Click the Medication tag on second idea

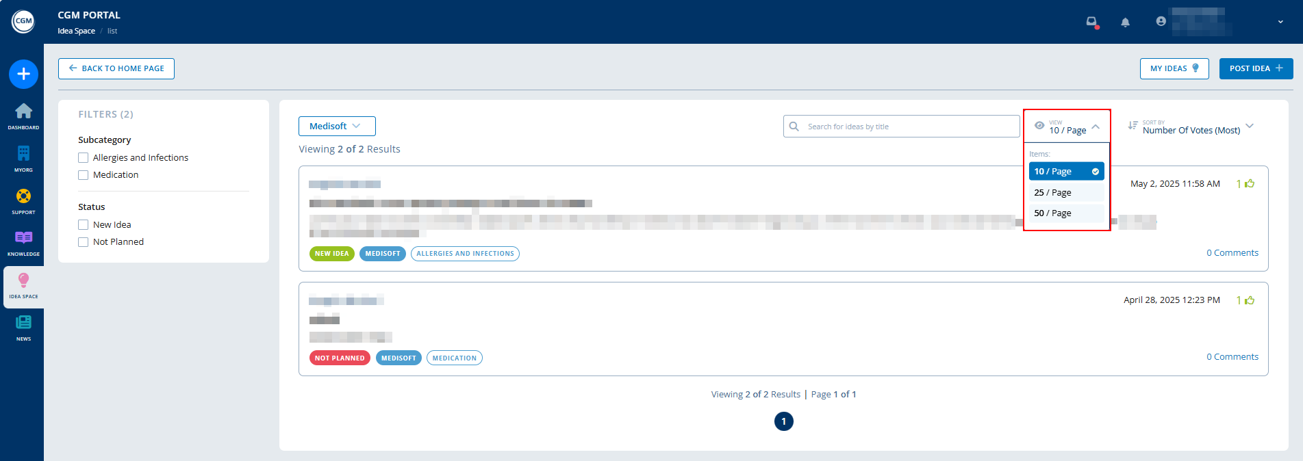pyautogui.click(x=454, y=358)
